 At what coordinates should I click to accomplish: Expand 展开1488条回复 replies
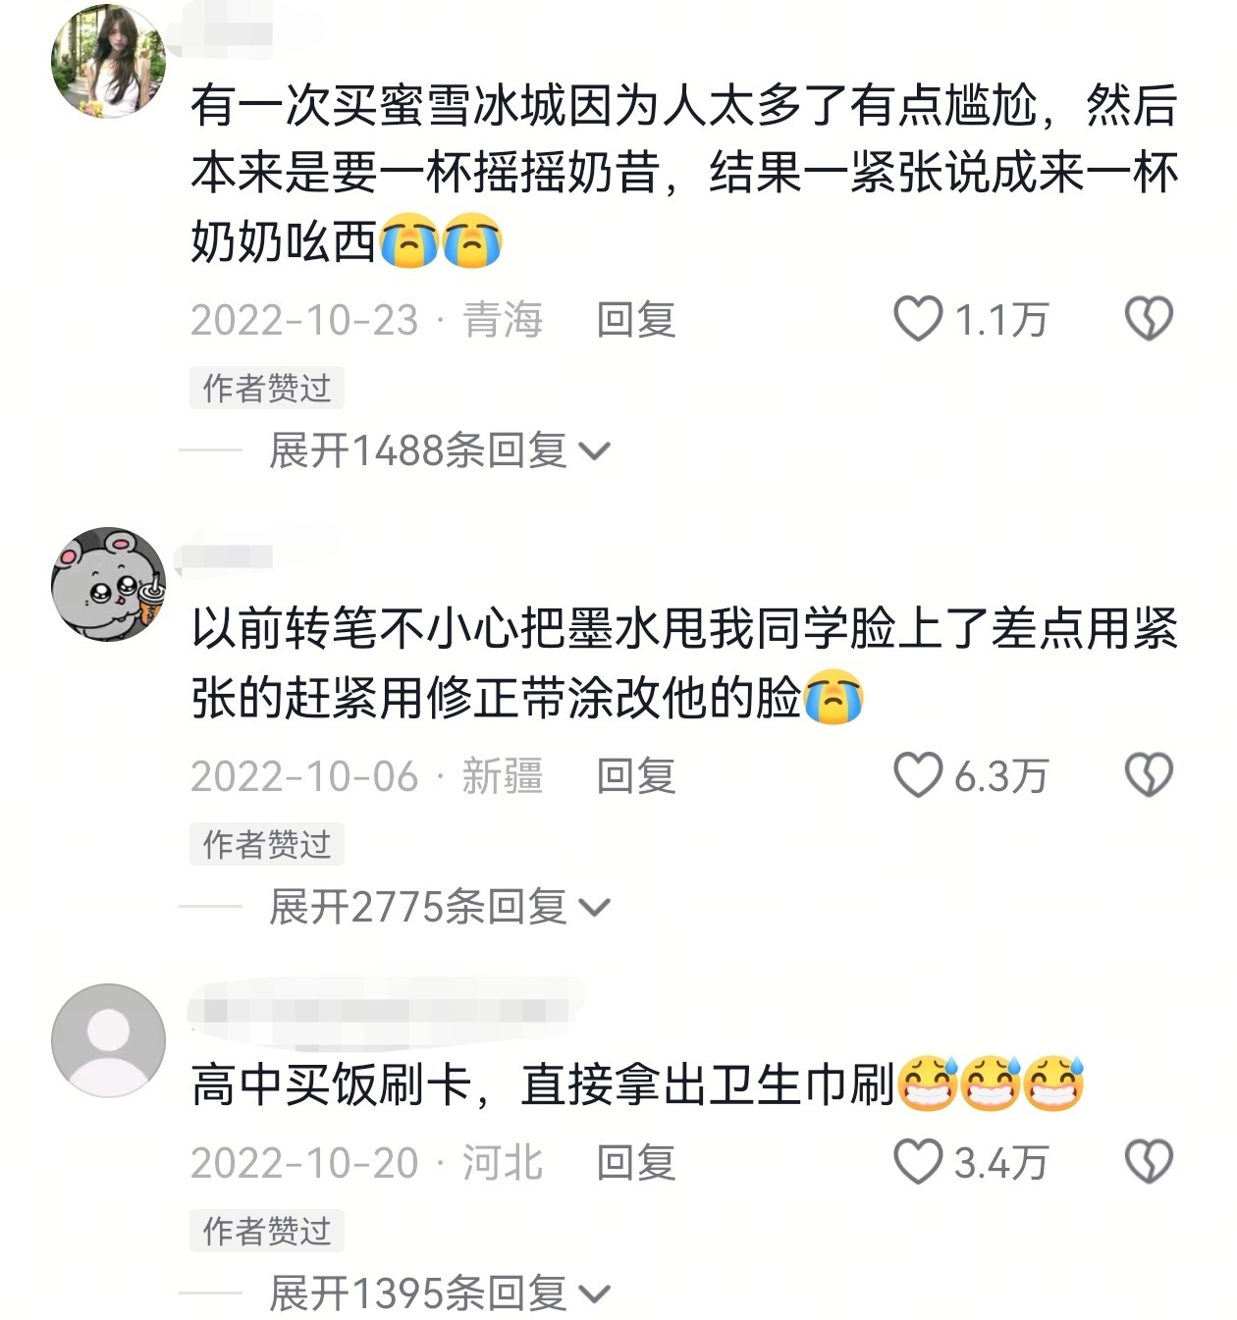click(440, 450)
